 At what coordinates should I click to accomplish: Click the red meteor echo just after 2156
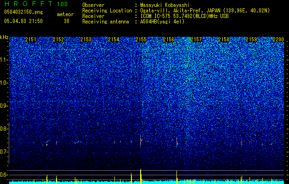(x=177, y=142)
